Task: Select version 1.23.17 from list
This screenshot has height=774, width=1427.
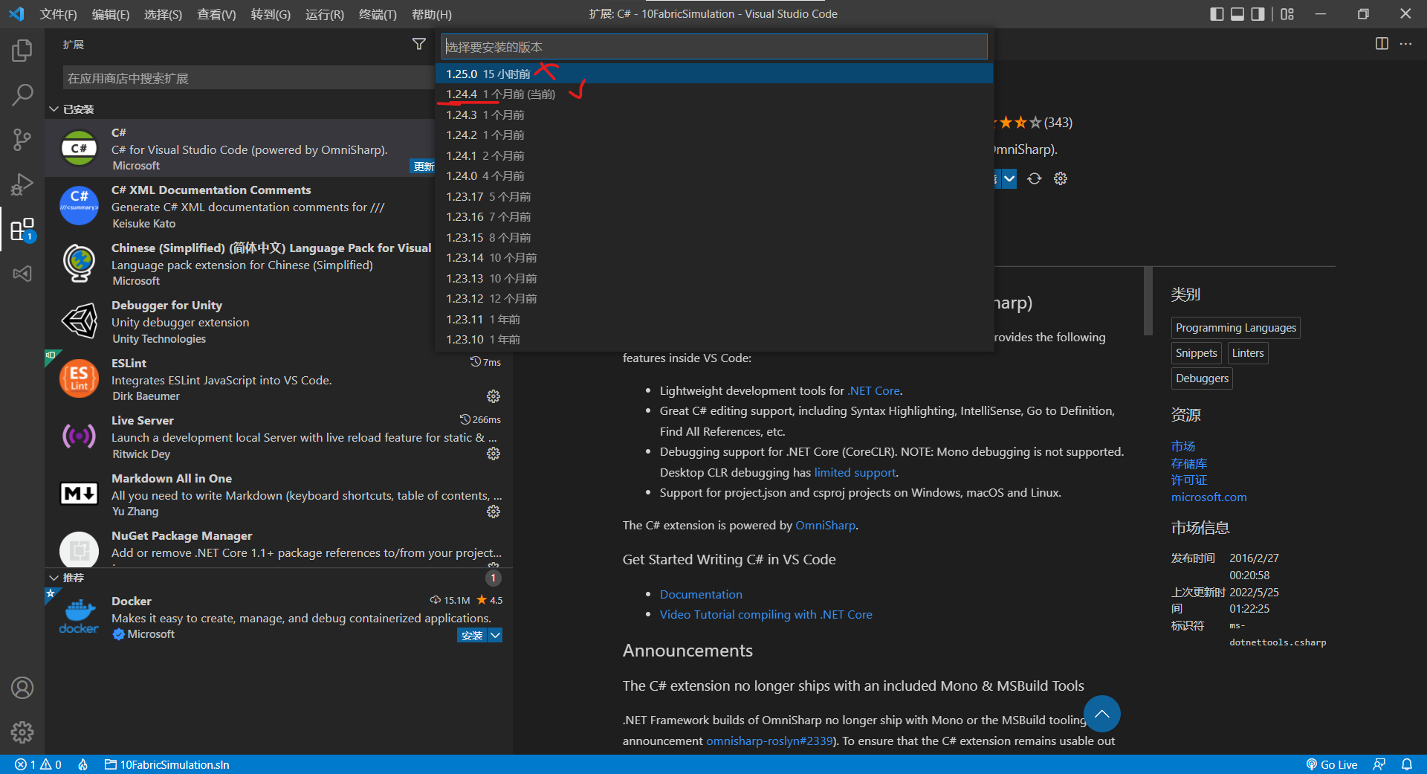Action: [x=714, y=196]
